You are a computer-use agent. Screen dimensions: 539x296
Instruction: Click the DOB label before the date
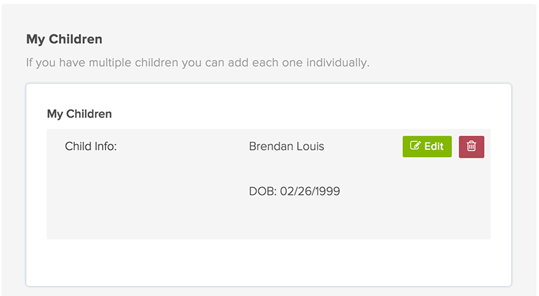pyautogui.click(x=262, y=191)
